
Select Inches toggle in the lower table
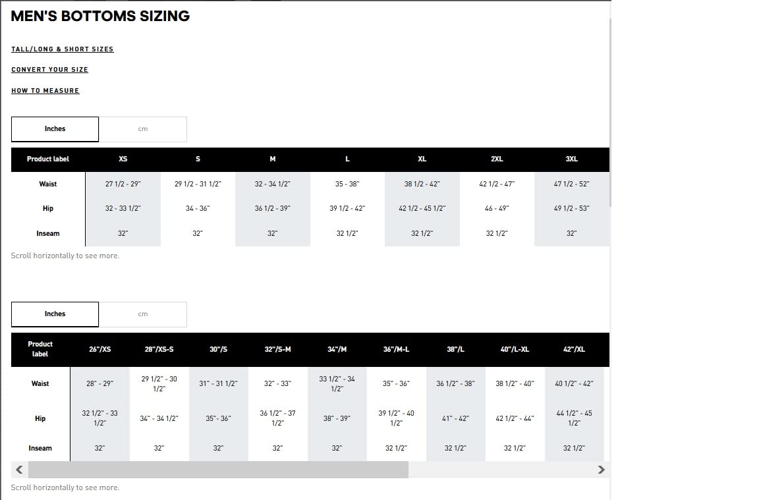coord(55,314)
